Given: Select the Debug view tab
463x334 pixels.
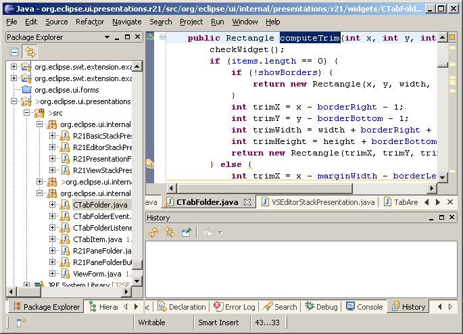Looking at the screenshot, I should [x=321, y=307].
